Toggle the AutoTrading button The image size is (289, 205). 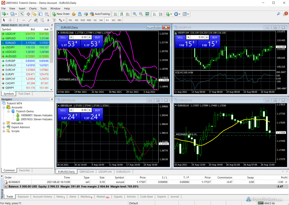click(x=100, y=14)
